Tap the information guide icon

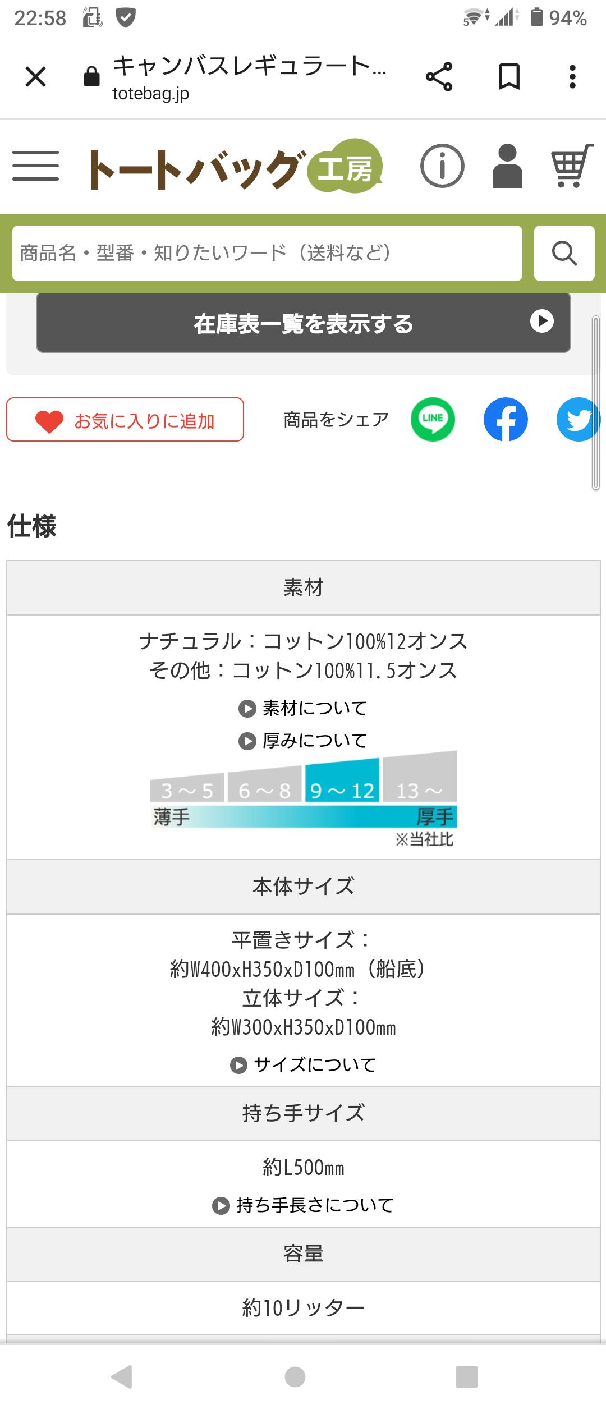point(442,166)
